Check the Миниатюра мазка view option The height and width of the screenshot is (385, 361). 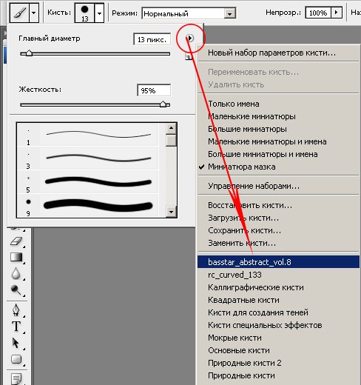tap(242, 167)
